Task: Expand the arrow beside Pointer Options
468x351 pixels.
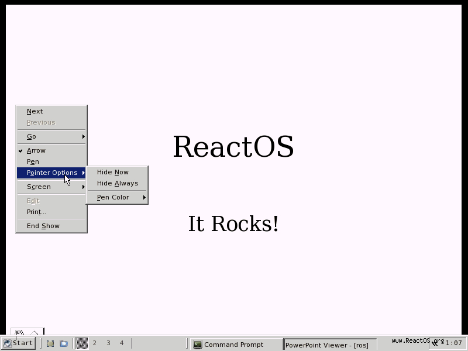Action: coord(83,173)
